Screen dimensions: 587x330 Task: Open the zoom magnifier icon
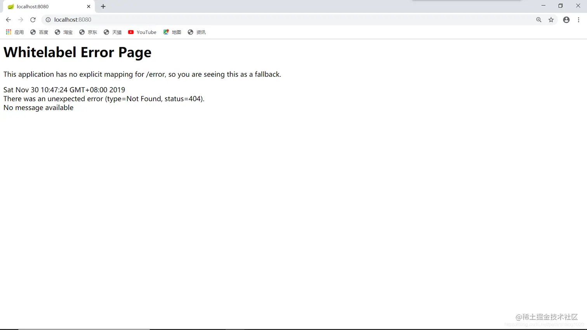[539, 20]
